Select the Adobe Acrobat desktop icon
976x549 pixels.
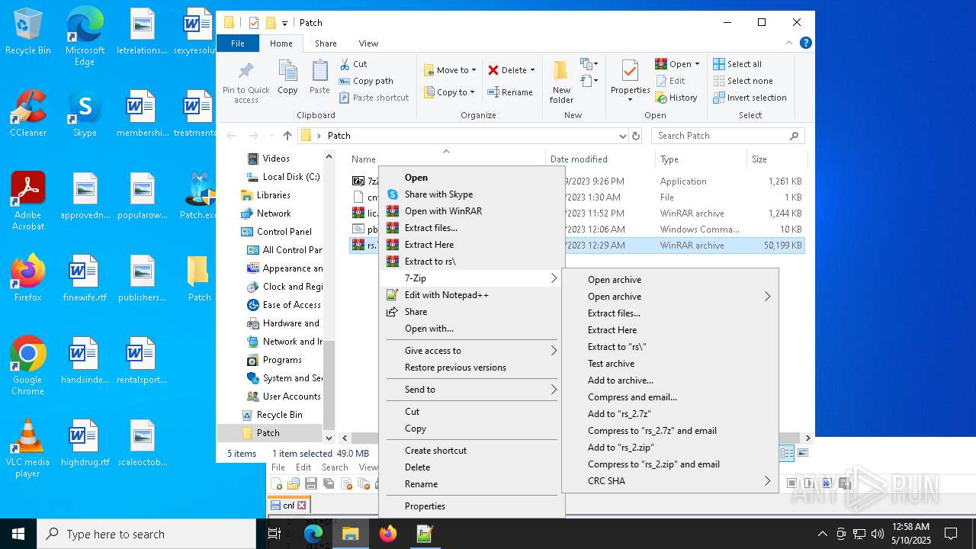tap(28, 201)
